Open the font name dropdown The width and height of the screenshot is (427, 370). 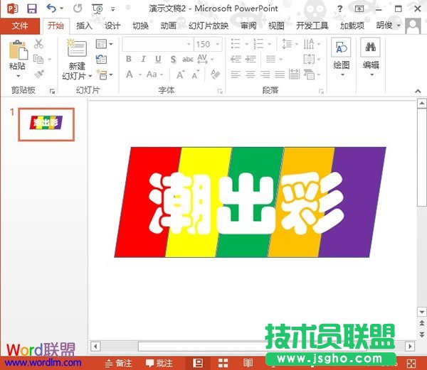pos(189,44)
